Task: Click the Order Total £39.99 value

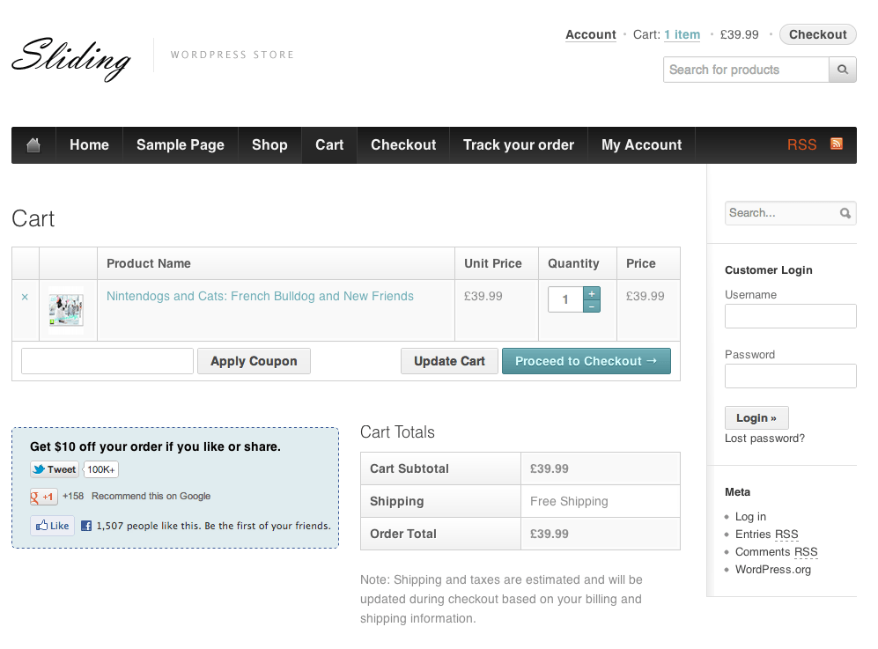Action: coord(550,535)
